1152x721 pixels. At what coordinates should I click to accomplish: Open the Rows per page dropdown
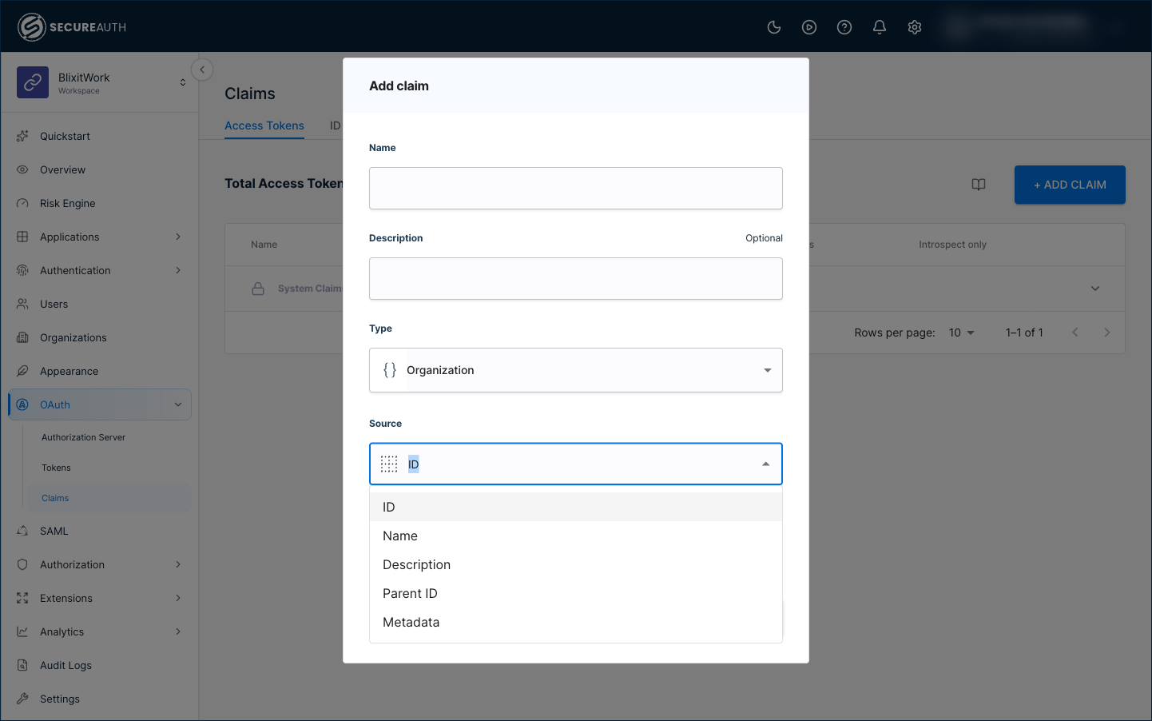point(962,333)
